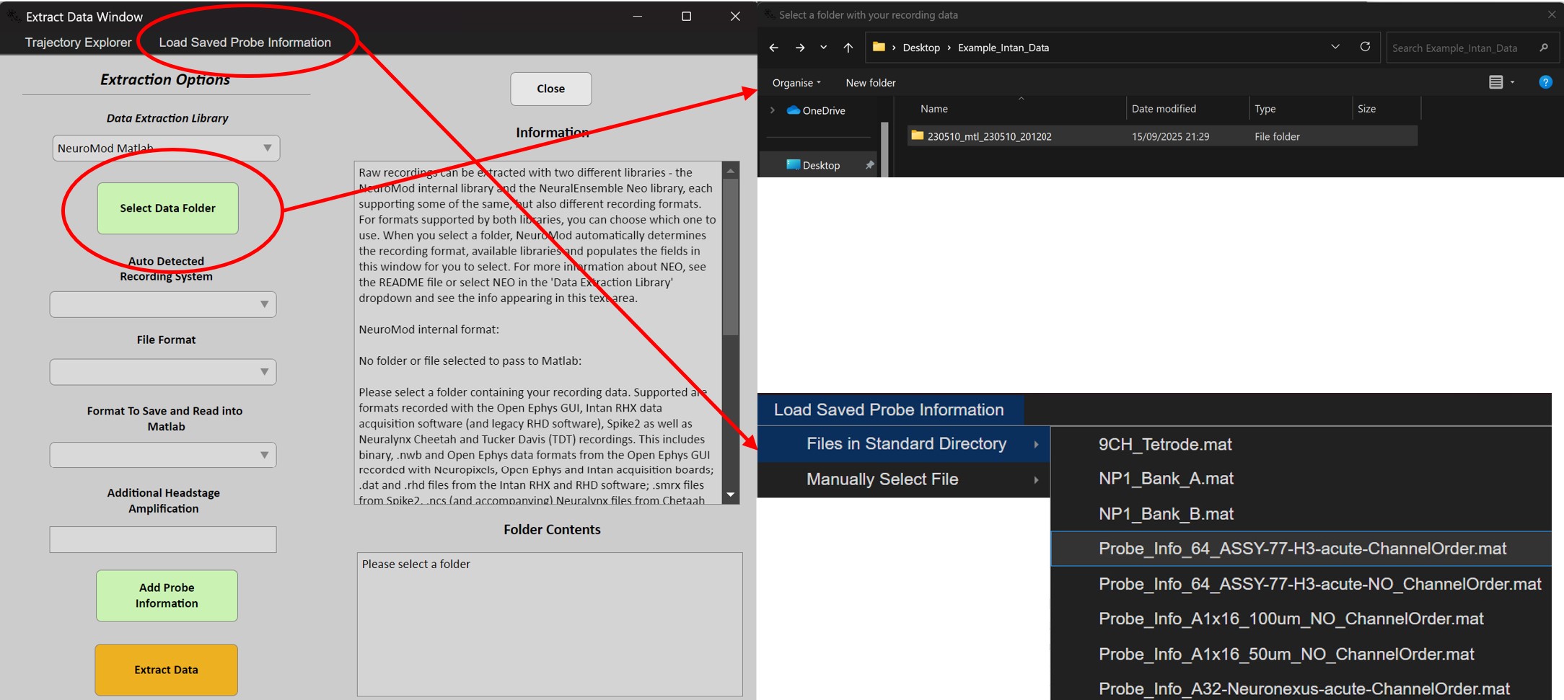
Task: Navigate up one folder level
Action: (848, 48)
